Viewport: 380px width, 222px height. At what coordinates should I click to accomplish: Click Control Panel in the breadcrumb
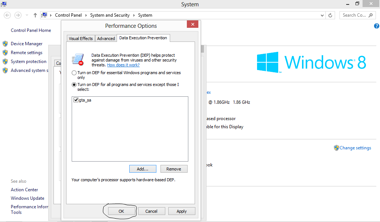[x=68, y=15]
